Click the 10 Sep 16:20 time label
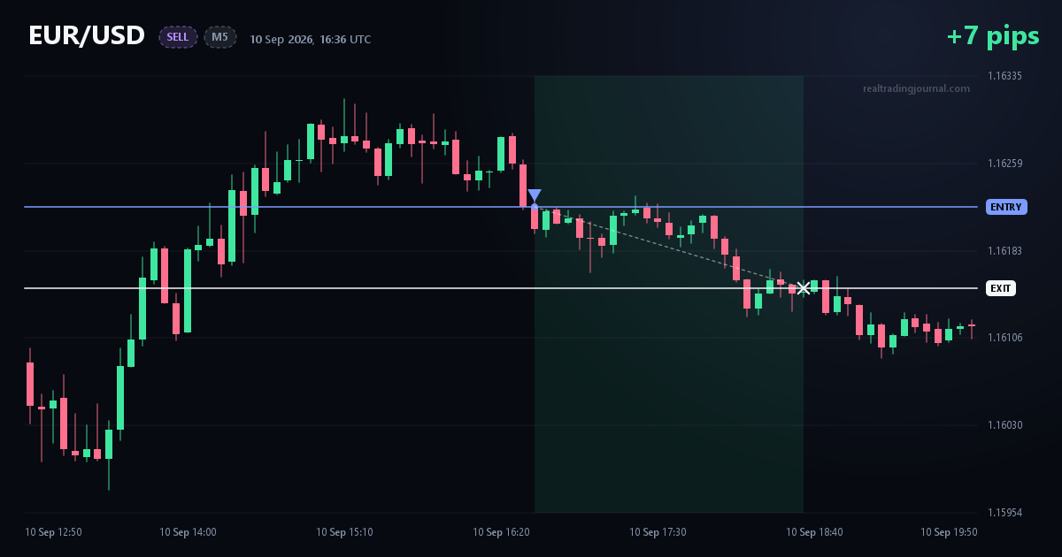1062x557 pixels. click(x=501, y=532)
